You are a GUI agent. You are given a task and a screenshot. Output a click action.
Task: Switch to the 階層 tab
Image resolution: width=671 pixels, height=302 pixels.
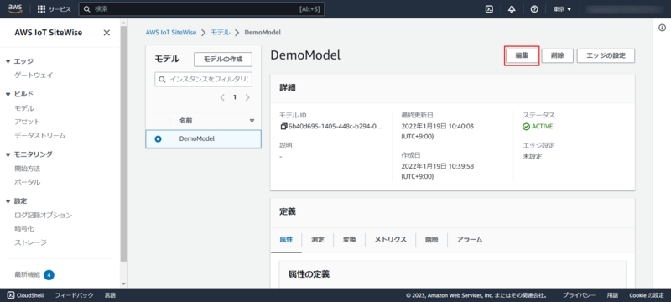click(431, 240)
